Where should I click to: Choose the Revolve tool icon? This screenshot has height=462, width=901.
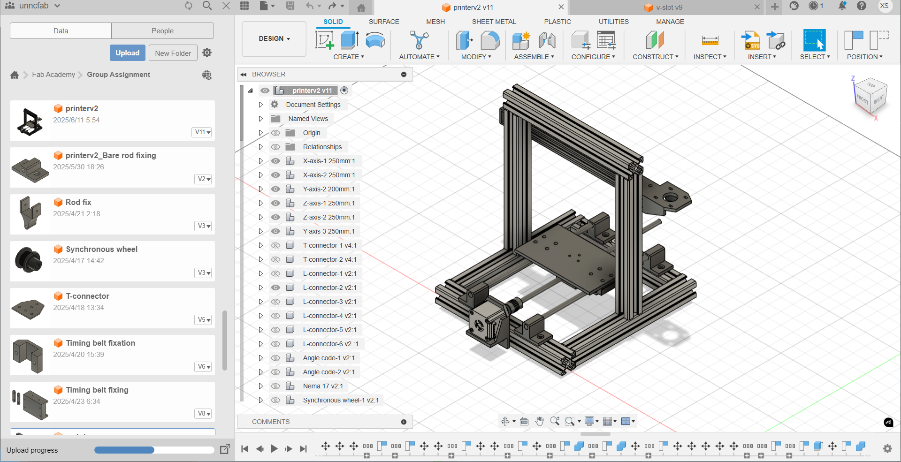[375, 40]
